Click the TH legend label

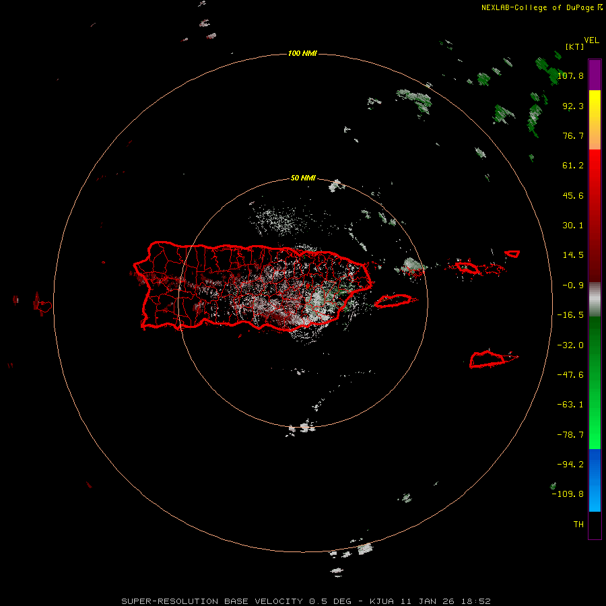578,525
